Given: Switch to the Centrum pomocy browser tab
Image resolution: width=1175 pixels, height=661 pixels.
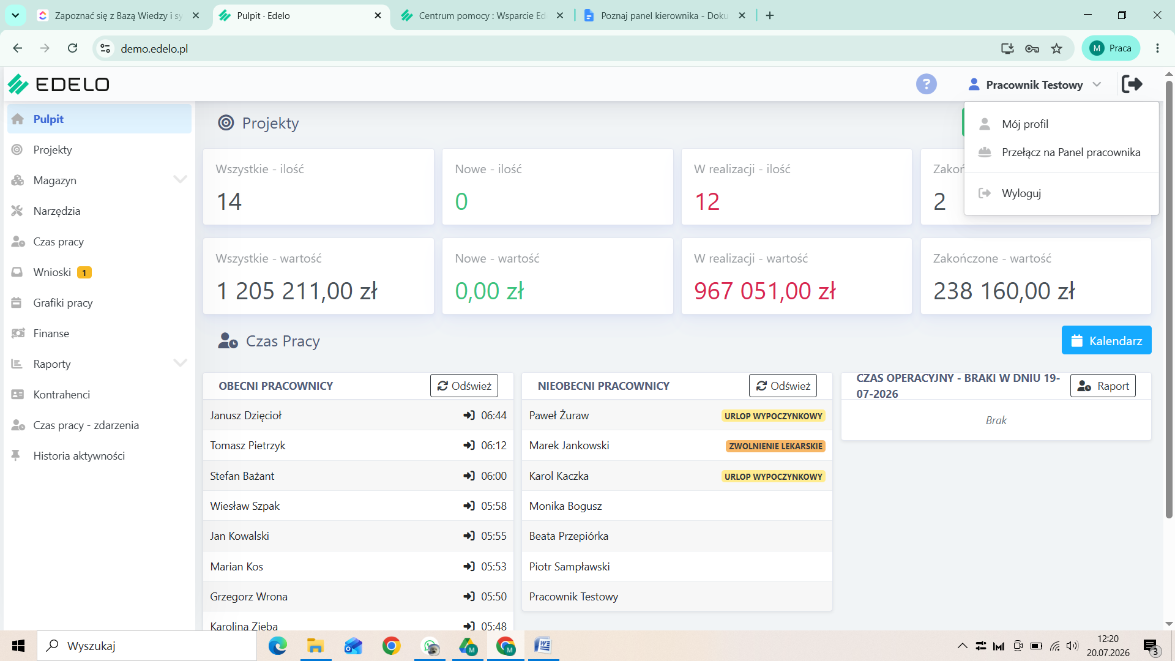Looking at the screenshot, I should pos(482,15).
